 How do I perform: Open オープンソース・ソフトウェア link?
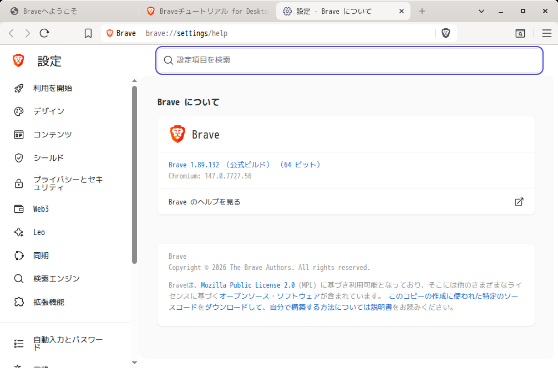coord(270,296)
